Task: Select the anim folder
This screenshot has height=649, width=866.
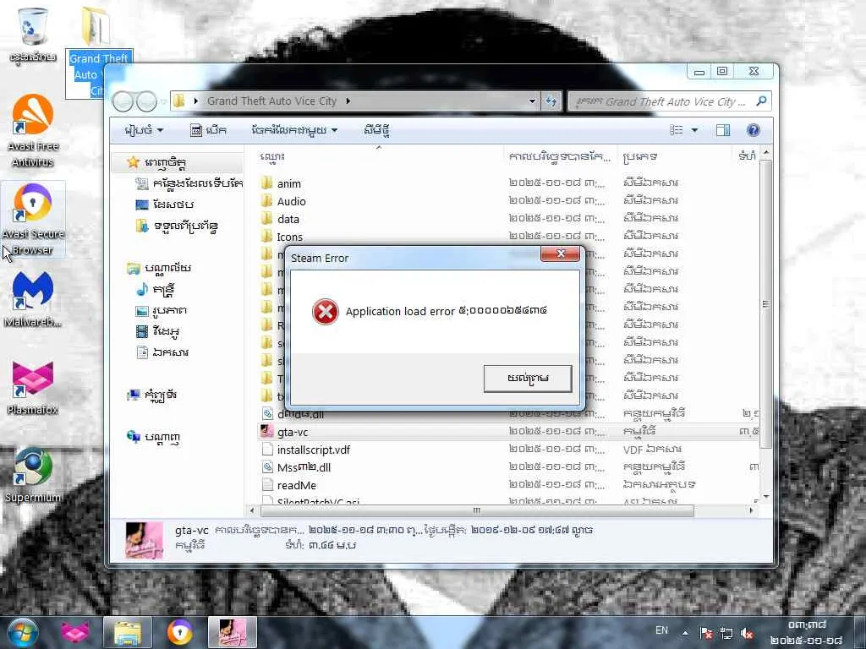Action: point(281,183)
